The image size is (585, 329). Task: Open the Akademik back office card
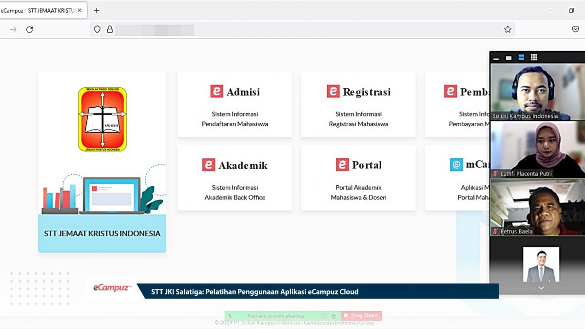point(234,178)
